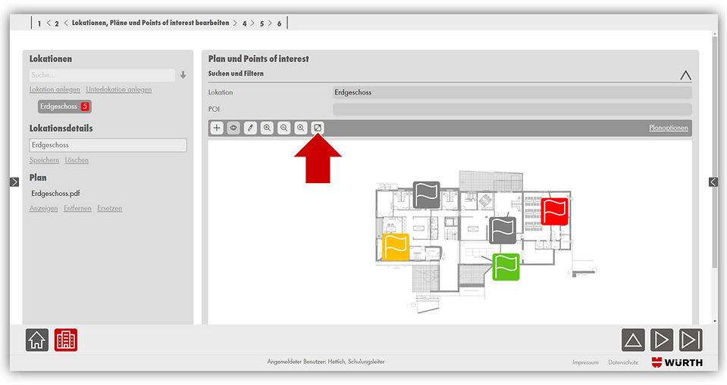Click Ersetzen to replace the plan
This screenshot has width=727, height=385.
tap(110, 209)
